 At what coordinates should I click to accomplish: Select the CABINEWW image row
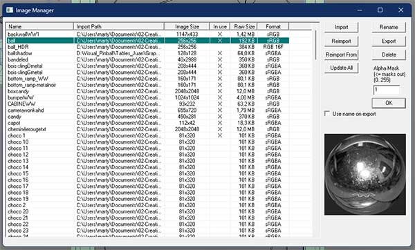(147, 104)
